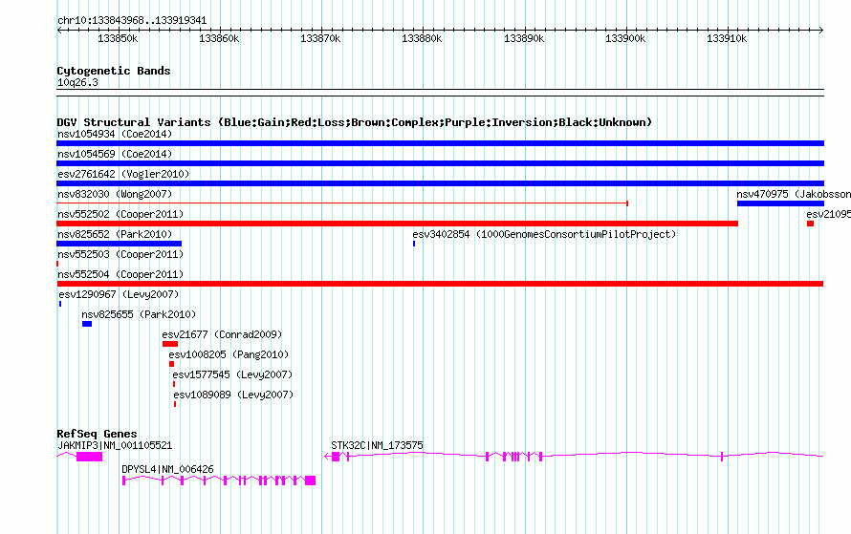The width and height of the screenshot is (851, 534).
Task: Select the red loss bar under nsv552502
Action: [x=397, y=224]
